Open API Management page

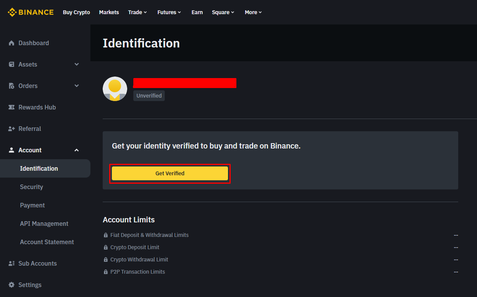click(x=44, y=224)
